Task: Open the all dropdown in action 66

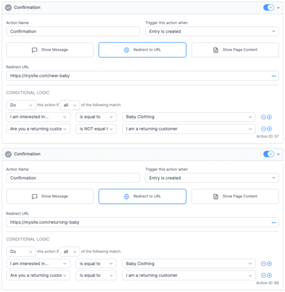Action: [x=69, y=252]
